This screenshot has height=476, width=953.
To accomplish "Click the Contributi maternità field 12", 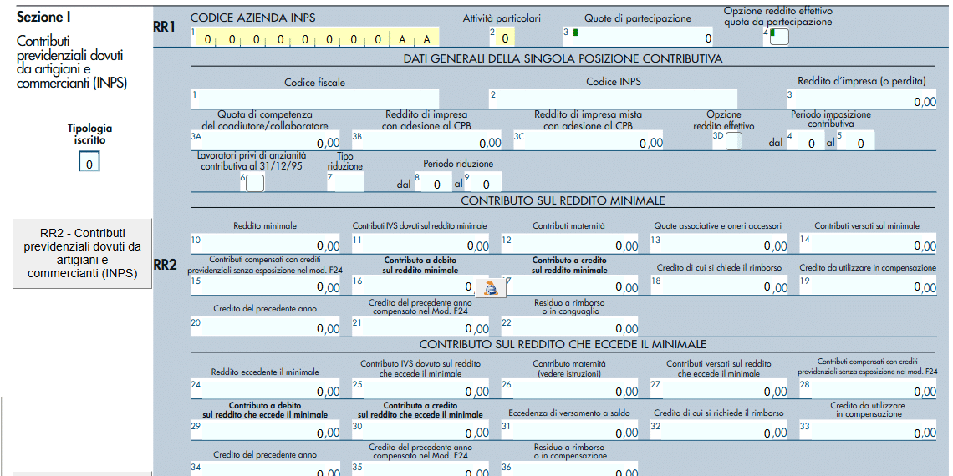I will pos(570,244).
